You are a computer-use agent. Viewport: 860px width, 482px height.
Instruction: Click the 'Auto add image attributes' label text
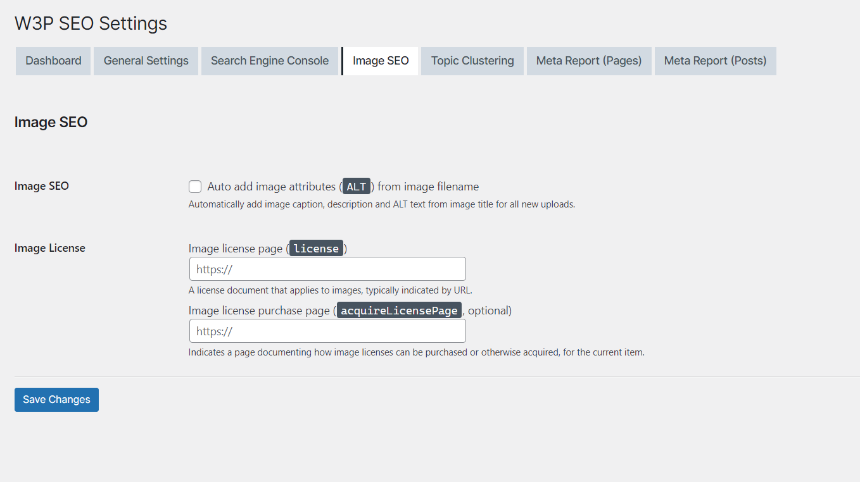coord(343,187)
